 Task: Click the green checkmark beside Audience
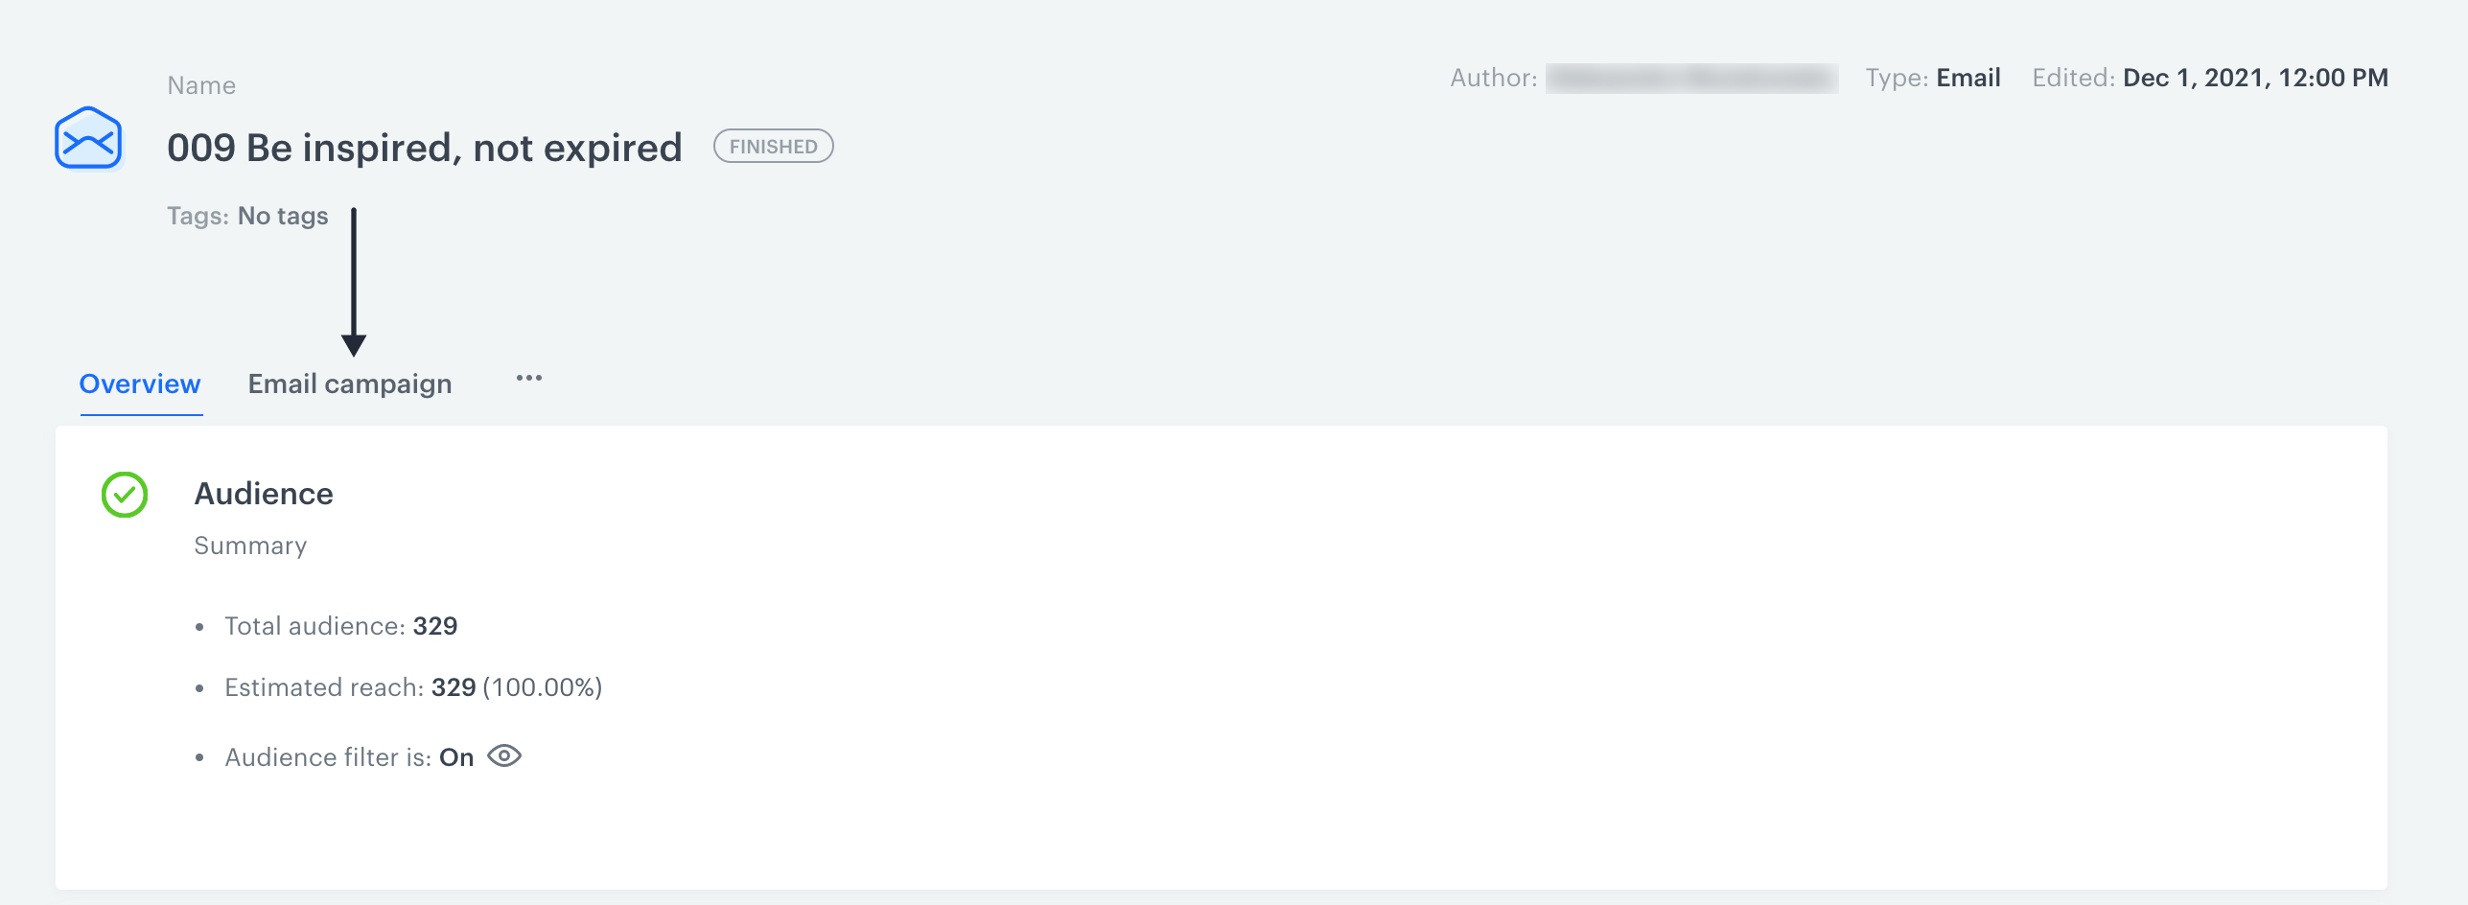click(124, 495)
